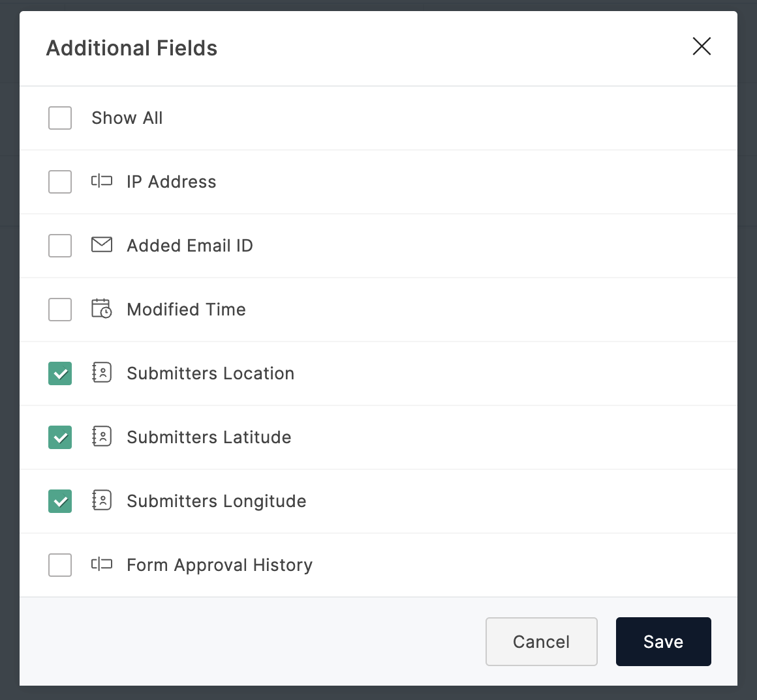Image resolution: width=757 pixels, height=700 pixels.
Task: Click the Cancel button
Action: pos(541,642)
